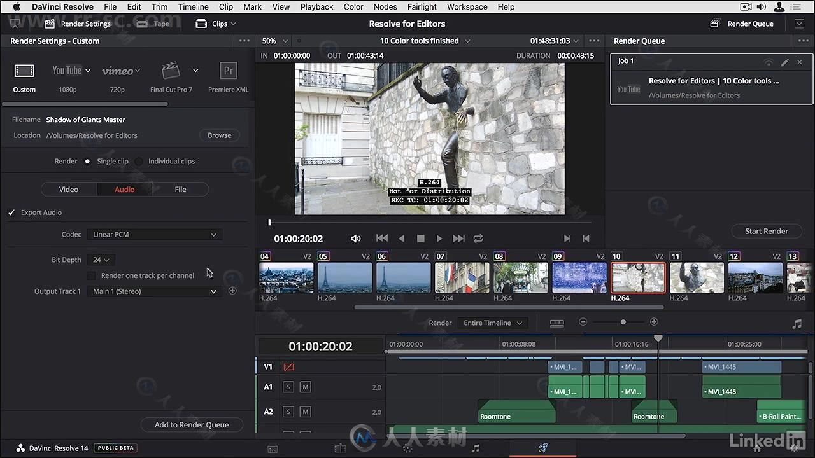The image size is (815, 458).
Task: Edit Job 1 with pencil icon
Action: (x=785, y=62)
